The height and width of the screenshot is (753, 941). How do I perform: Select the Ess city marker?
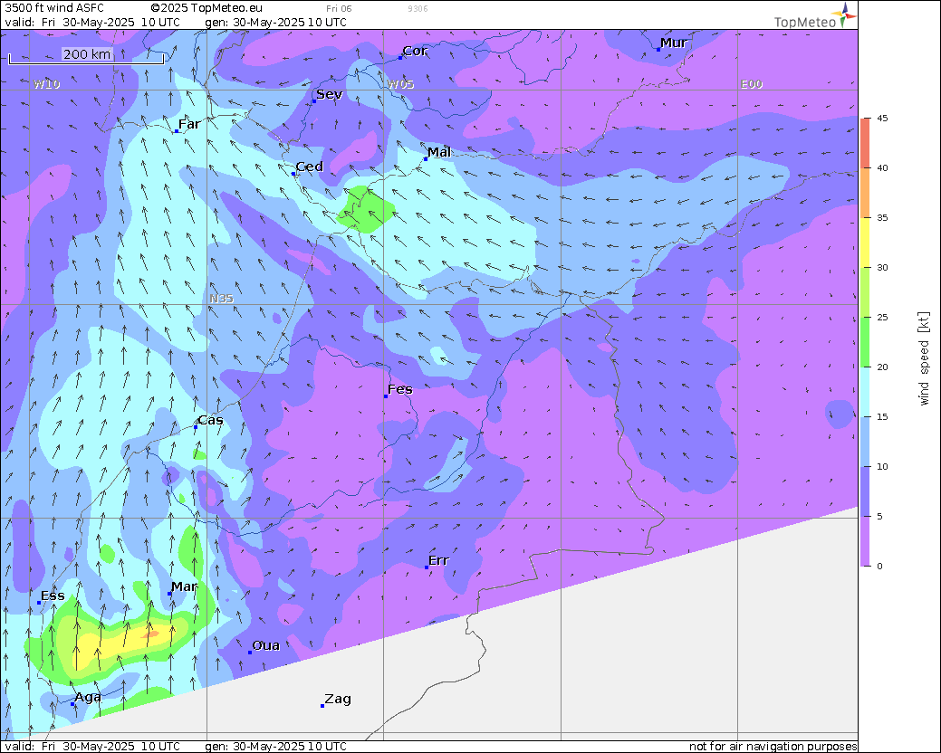coord(39,603)
